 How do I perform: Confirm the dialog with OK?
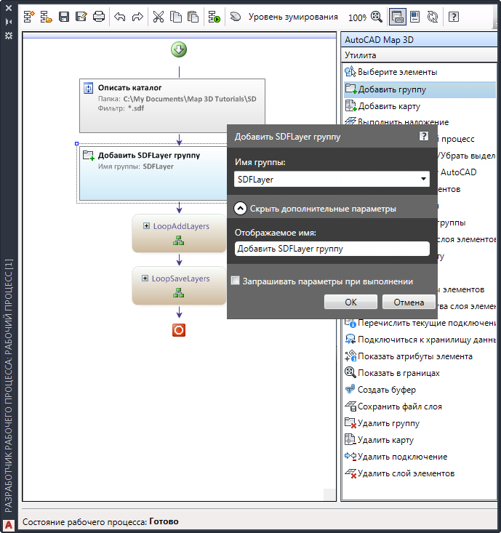[x=350, y=302]
